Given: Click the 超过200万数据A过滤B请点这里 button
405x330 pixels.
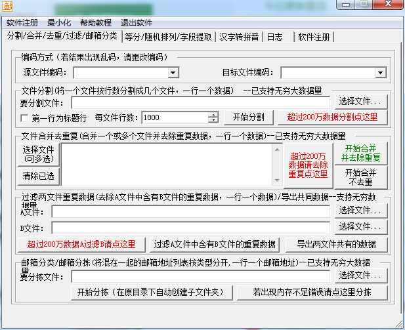Looking at the screenshot, I should tap(81, 244).
